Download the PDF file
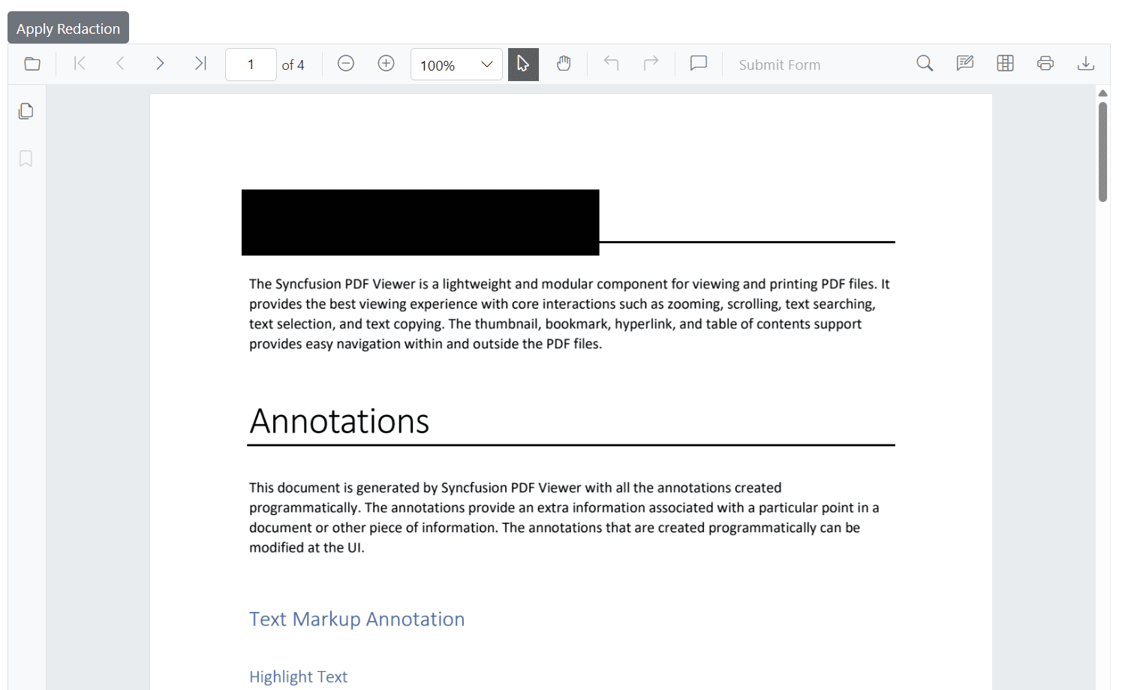 coord(1086,64)
